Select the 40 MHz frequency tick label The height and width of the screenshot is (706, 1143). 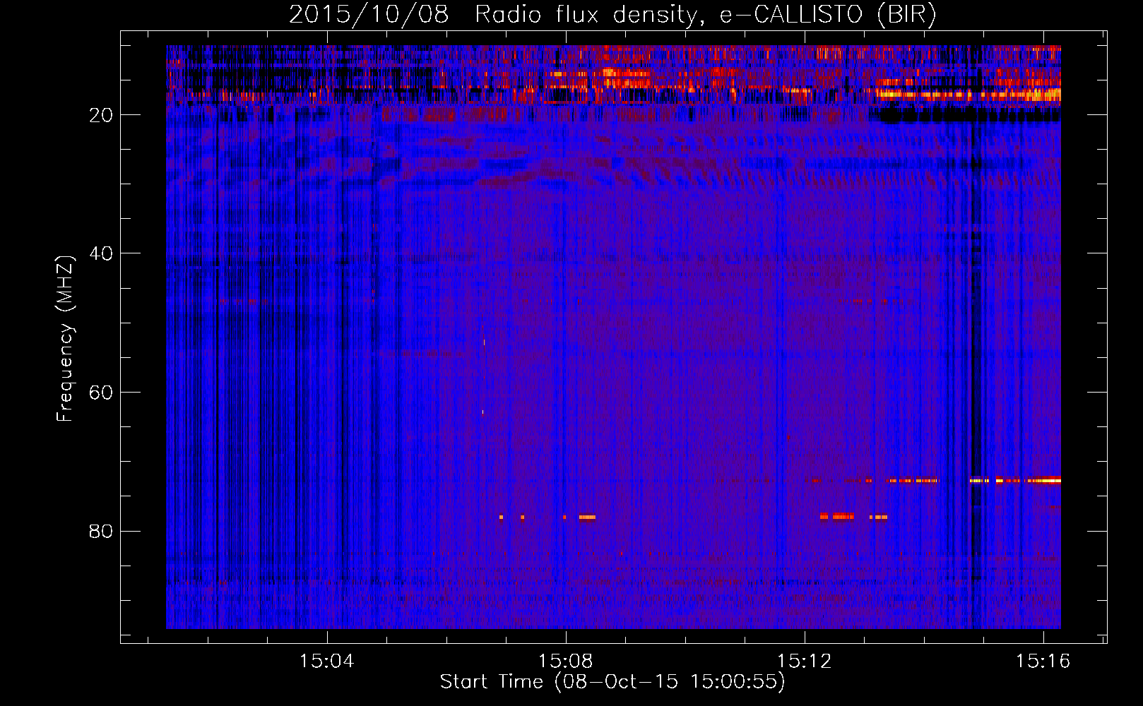[101, 253]
